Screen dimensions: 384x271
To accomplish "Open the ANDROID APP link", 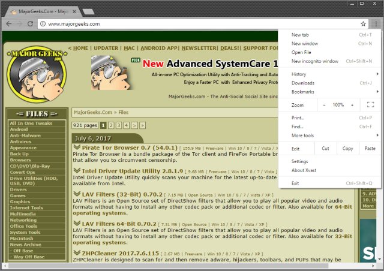I will pos(159,48).
